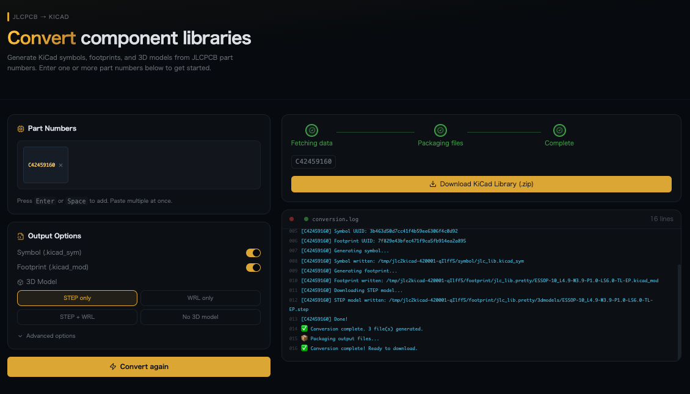This screenshot has height=394, width=690.
Task: Click log line 006 Footprint UUID
Action: [383, 241]
